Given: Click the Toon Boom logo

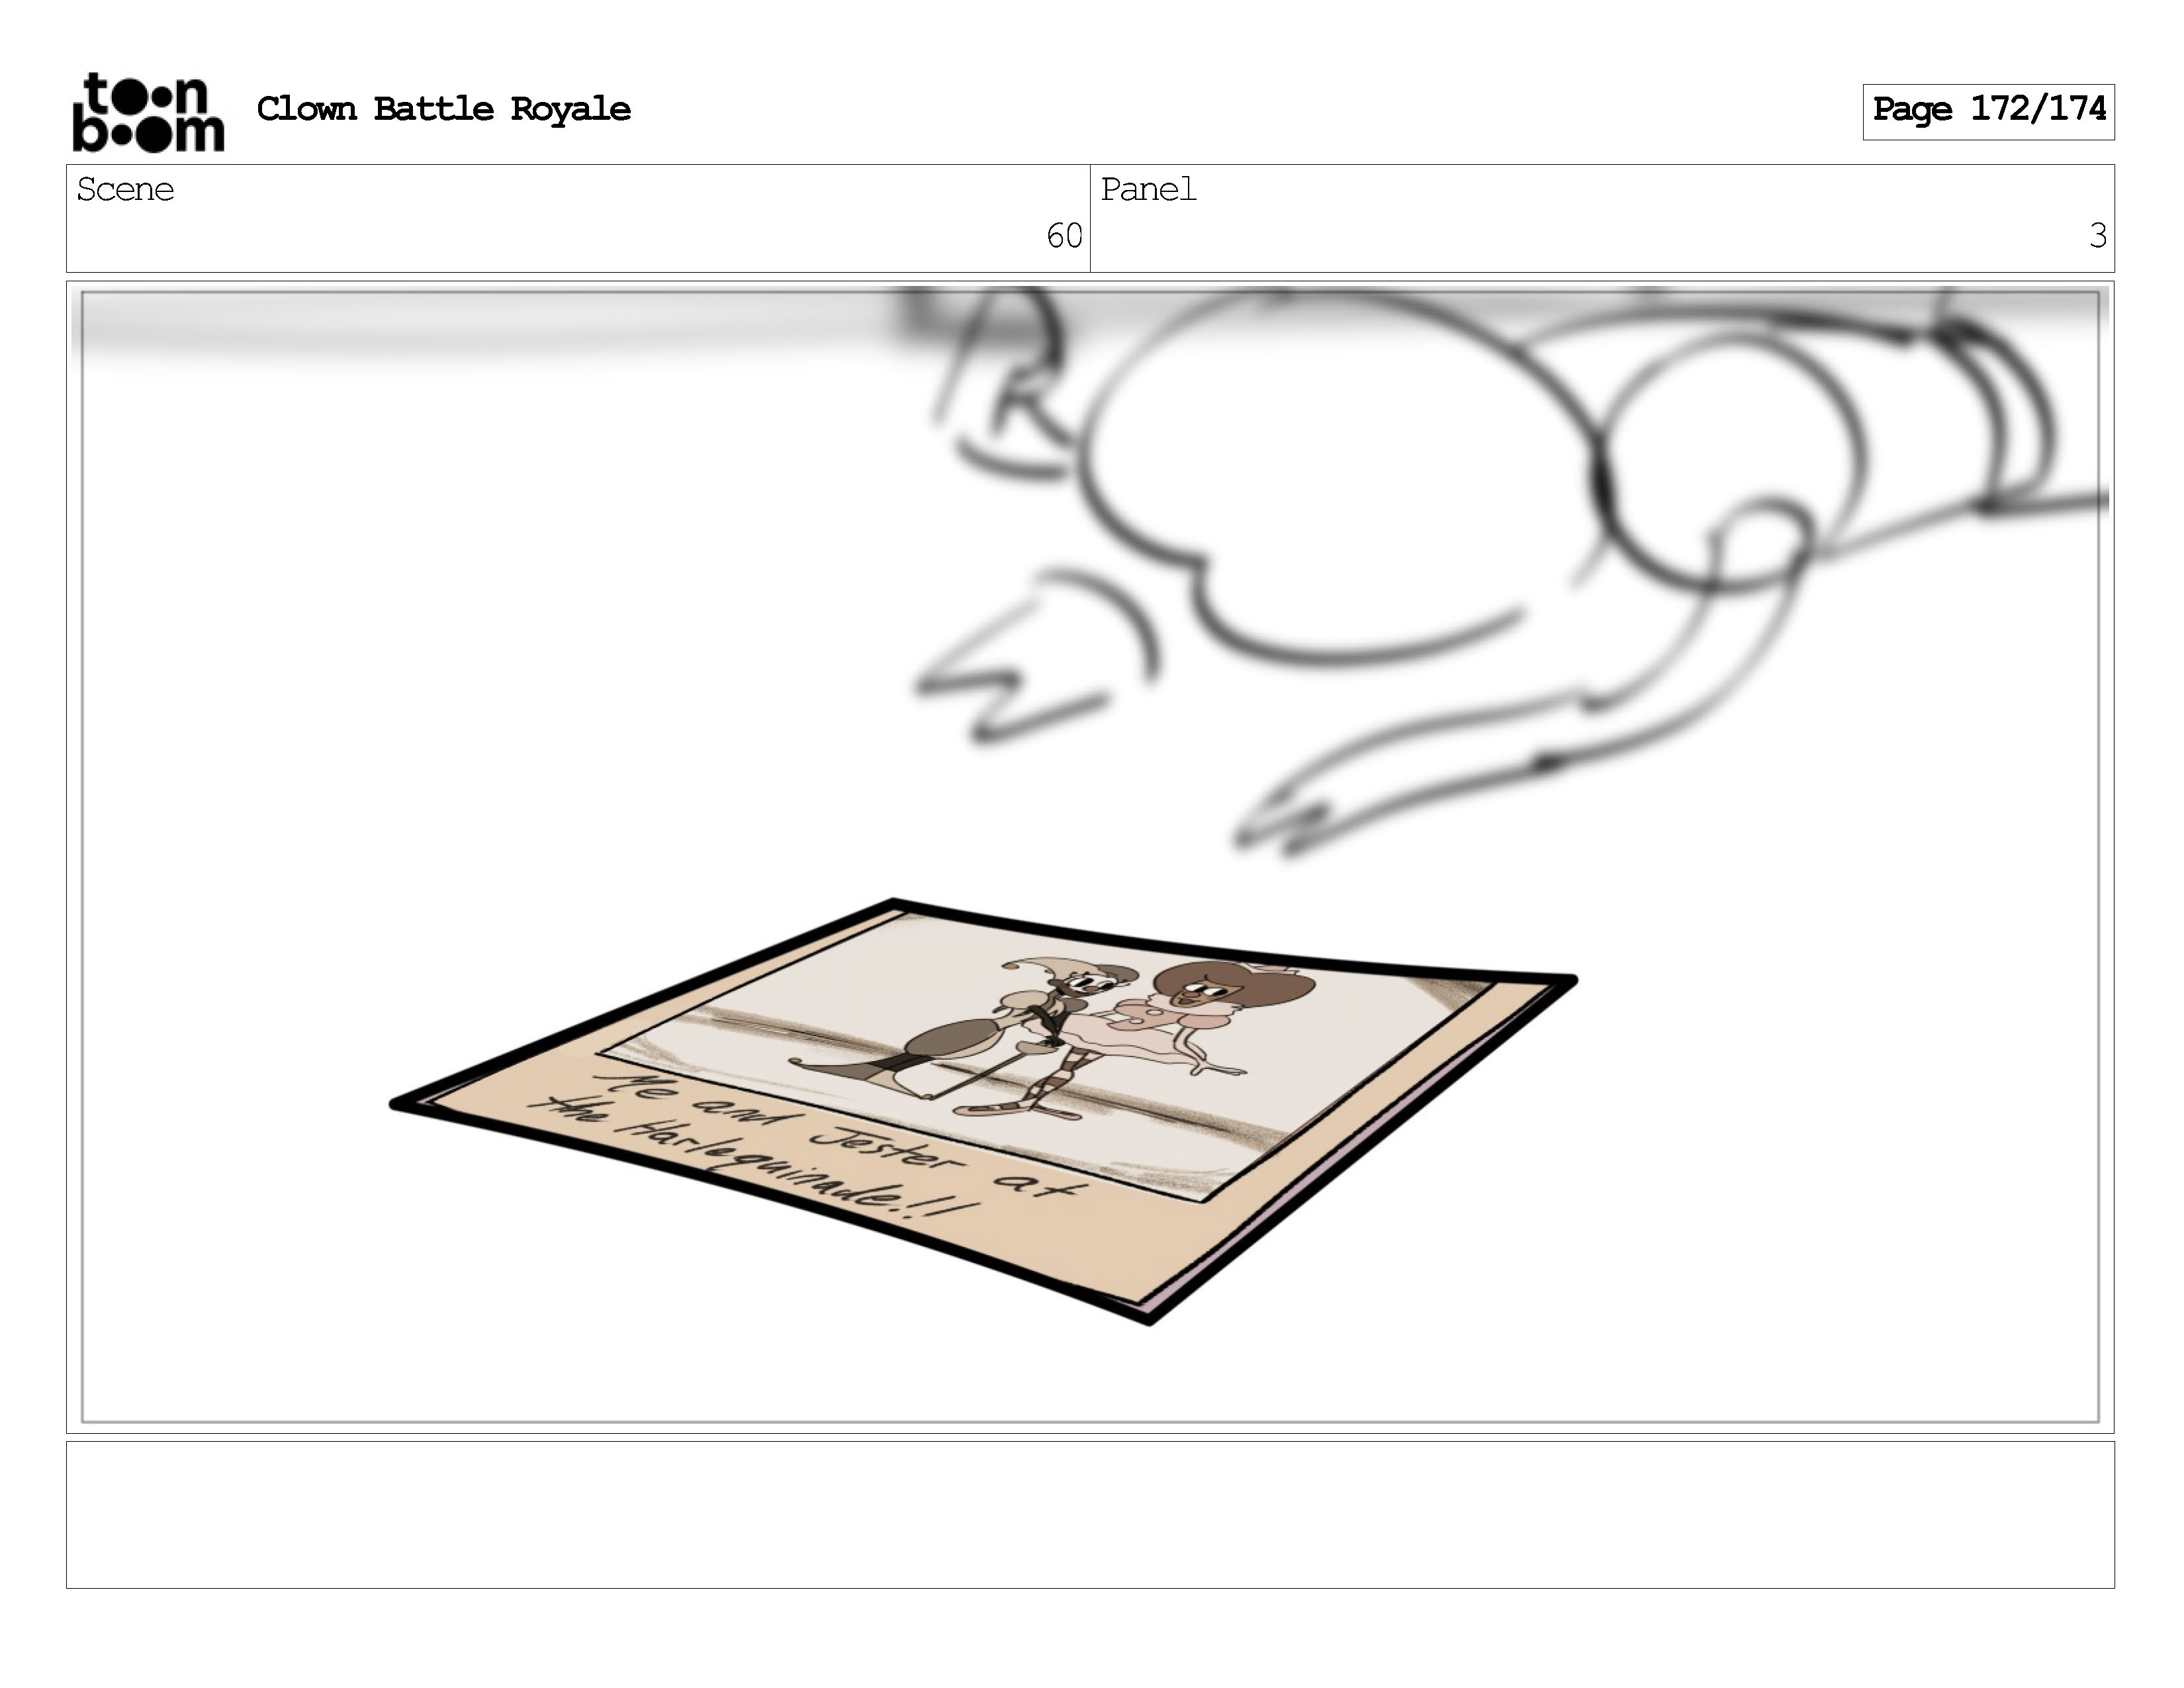Looking at the screenshot, I should (148, 112).
